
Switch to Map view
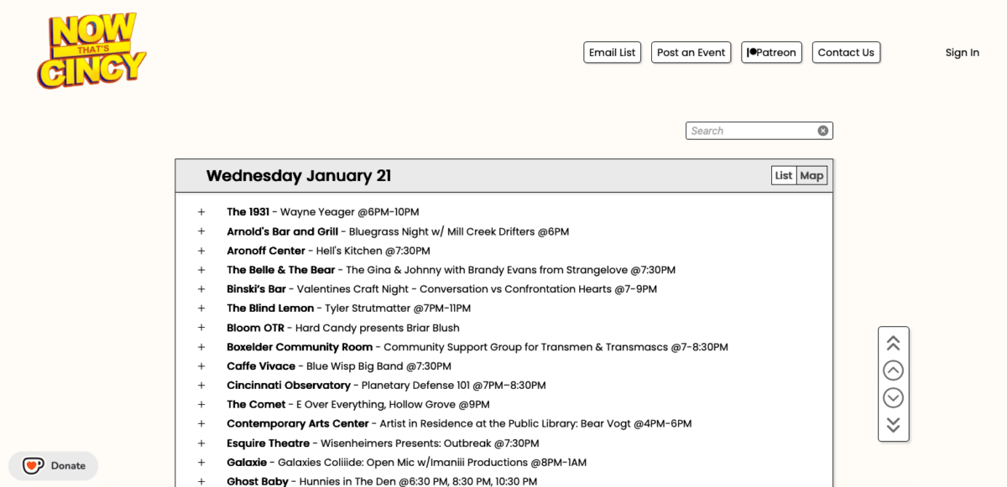[x=811, y=175]
